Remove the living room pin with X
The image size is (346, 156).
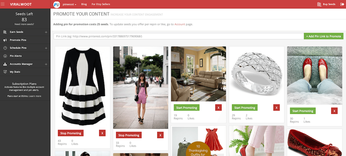[x=218, y=108]
